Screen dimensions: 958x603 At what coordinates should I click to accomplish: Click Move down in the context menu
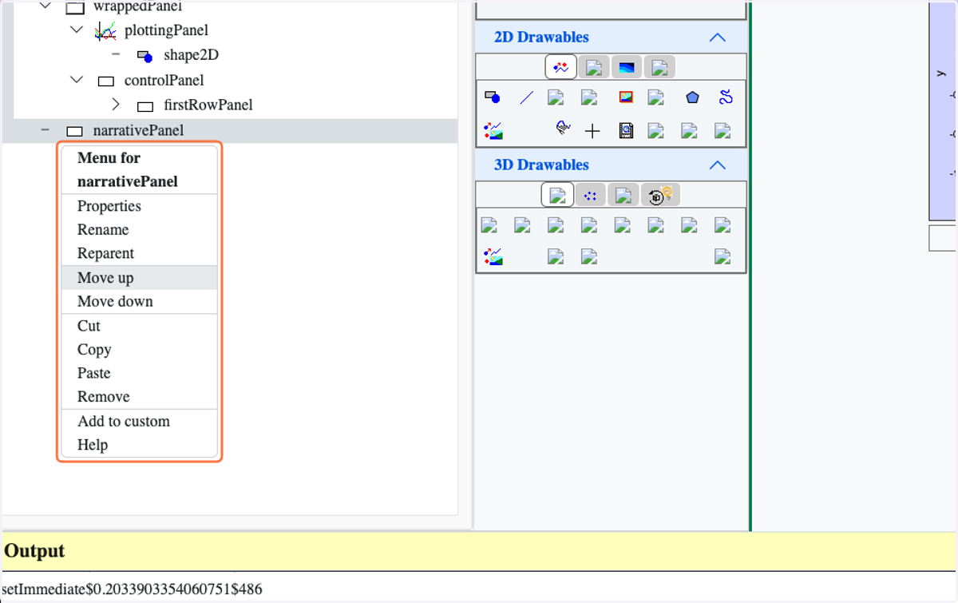(139, 302)
